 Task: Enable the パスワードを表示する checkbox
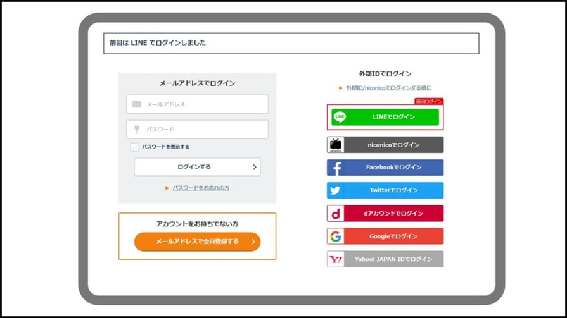(134, 147)
